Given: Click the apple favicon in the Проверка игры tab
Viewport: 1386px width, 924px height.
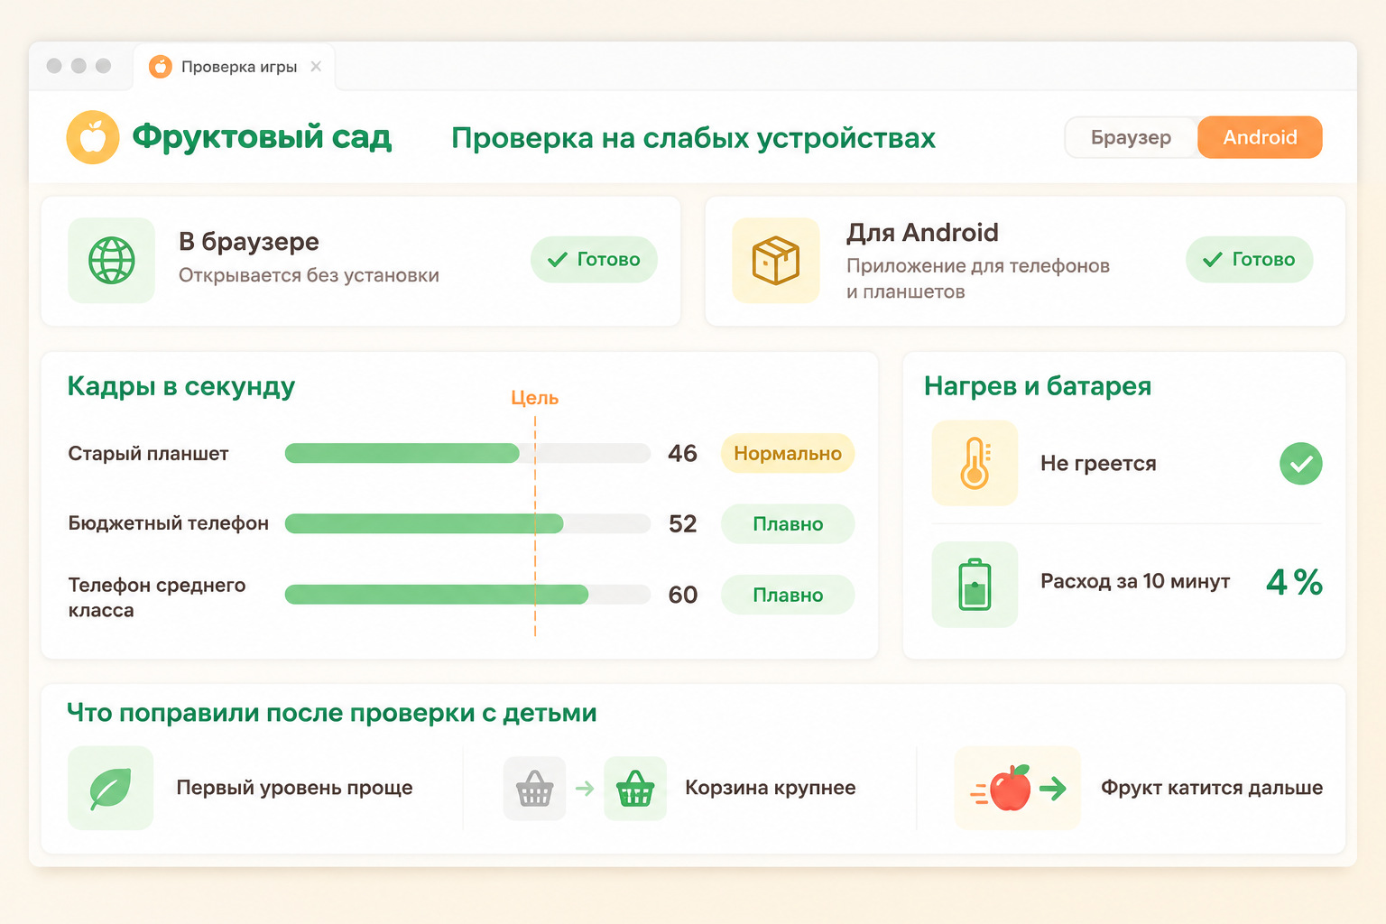Looking at the screenshot, I should [x=161, y=67].
